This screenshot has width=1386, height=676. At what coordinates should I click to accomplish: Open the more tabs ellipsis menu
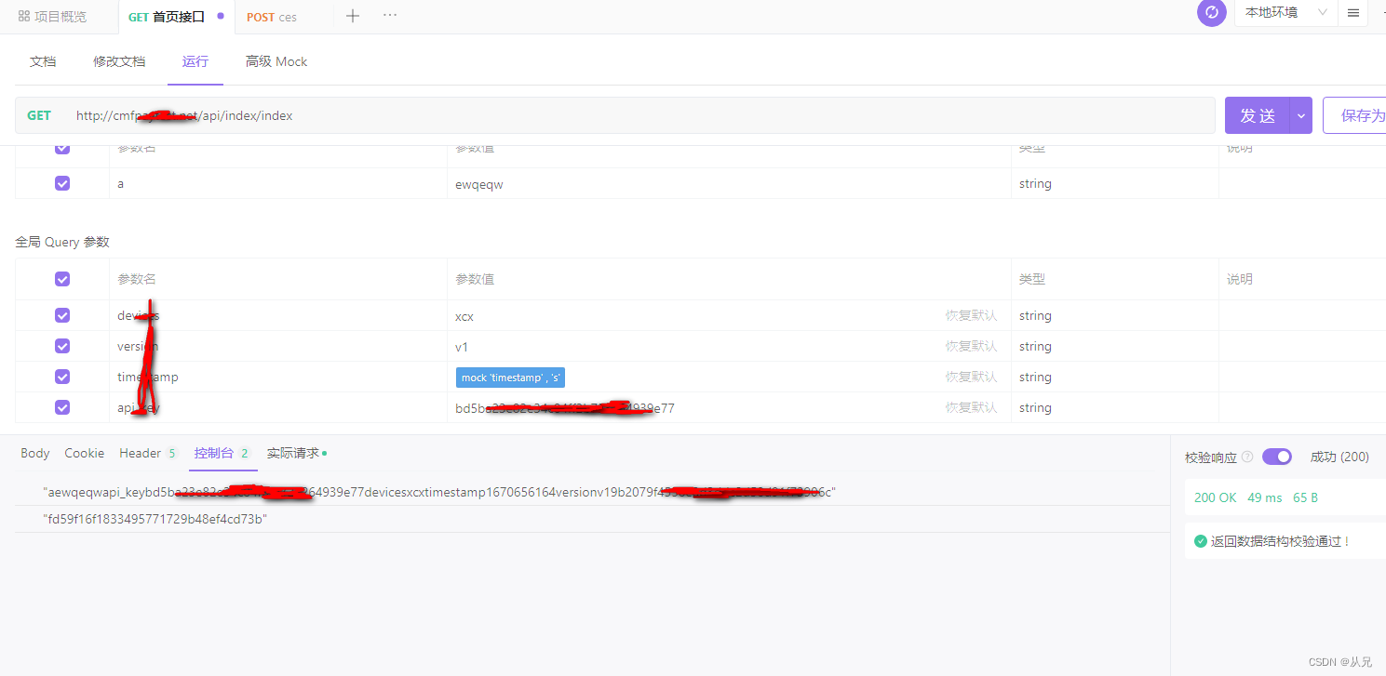(390, 16)
